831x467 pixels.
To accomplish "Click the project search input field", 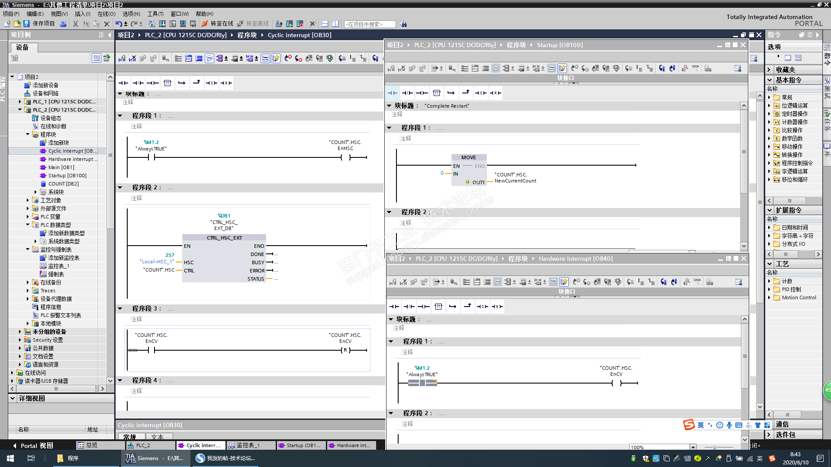I will 370,24.
